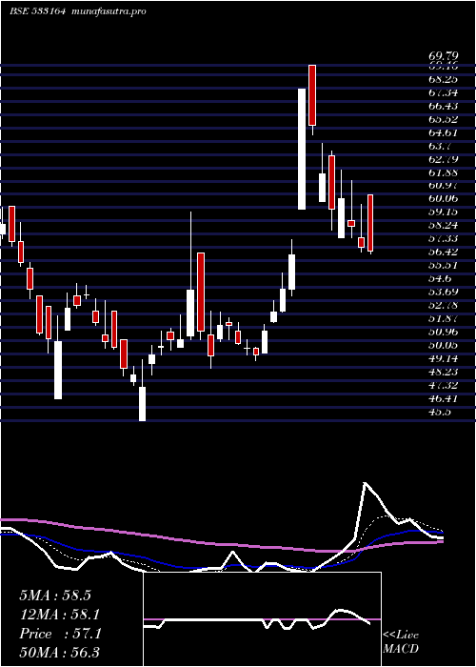
Task: Select the 69.79 price level label
Action: coord(443,56)
